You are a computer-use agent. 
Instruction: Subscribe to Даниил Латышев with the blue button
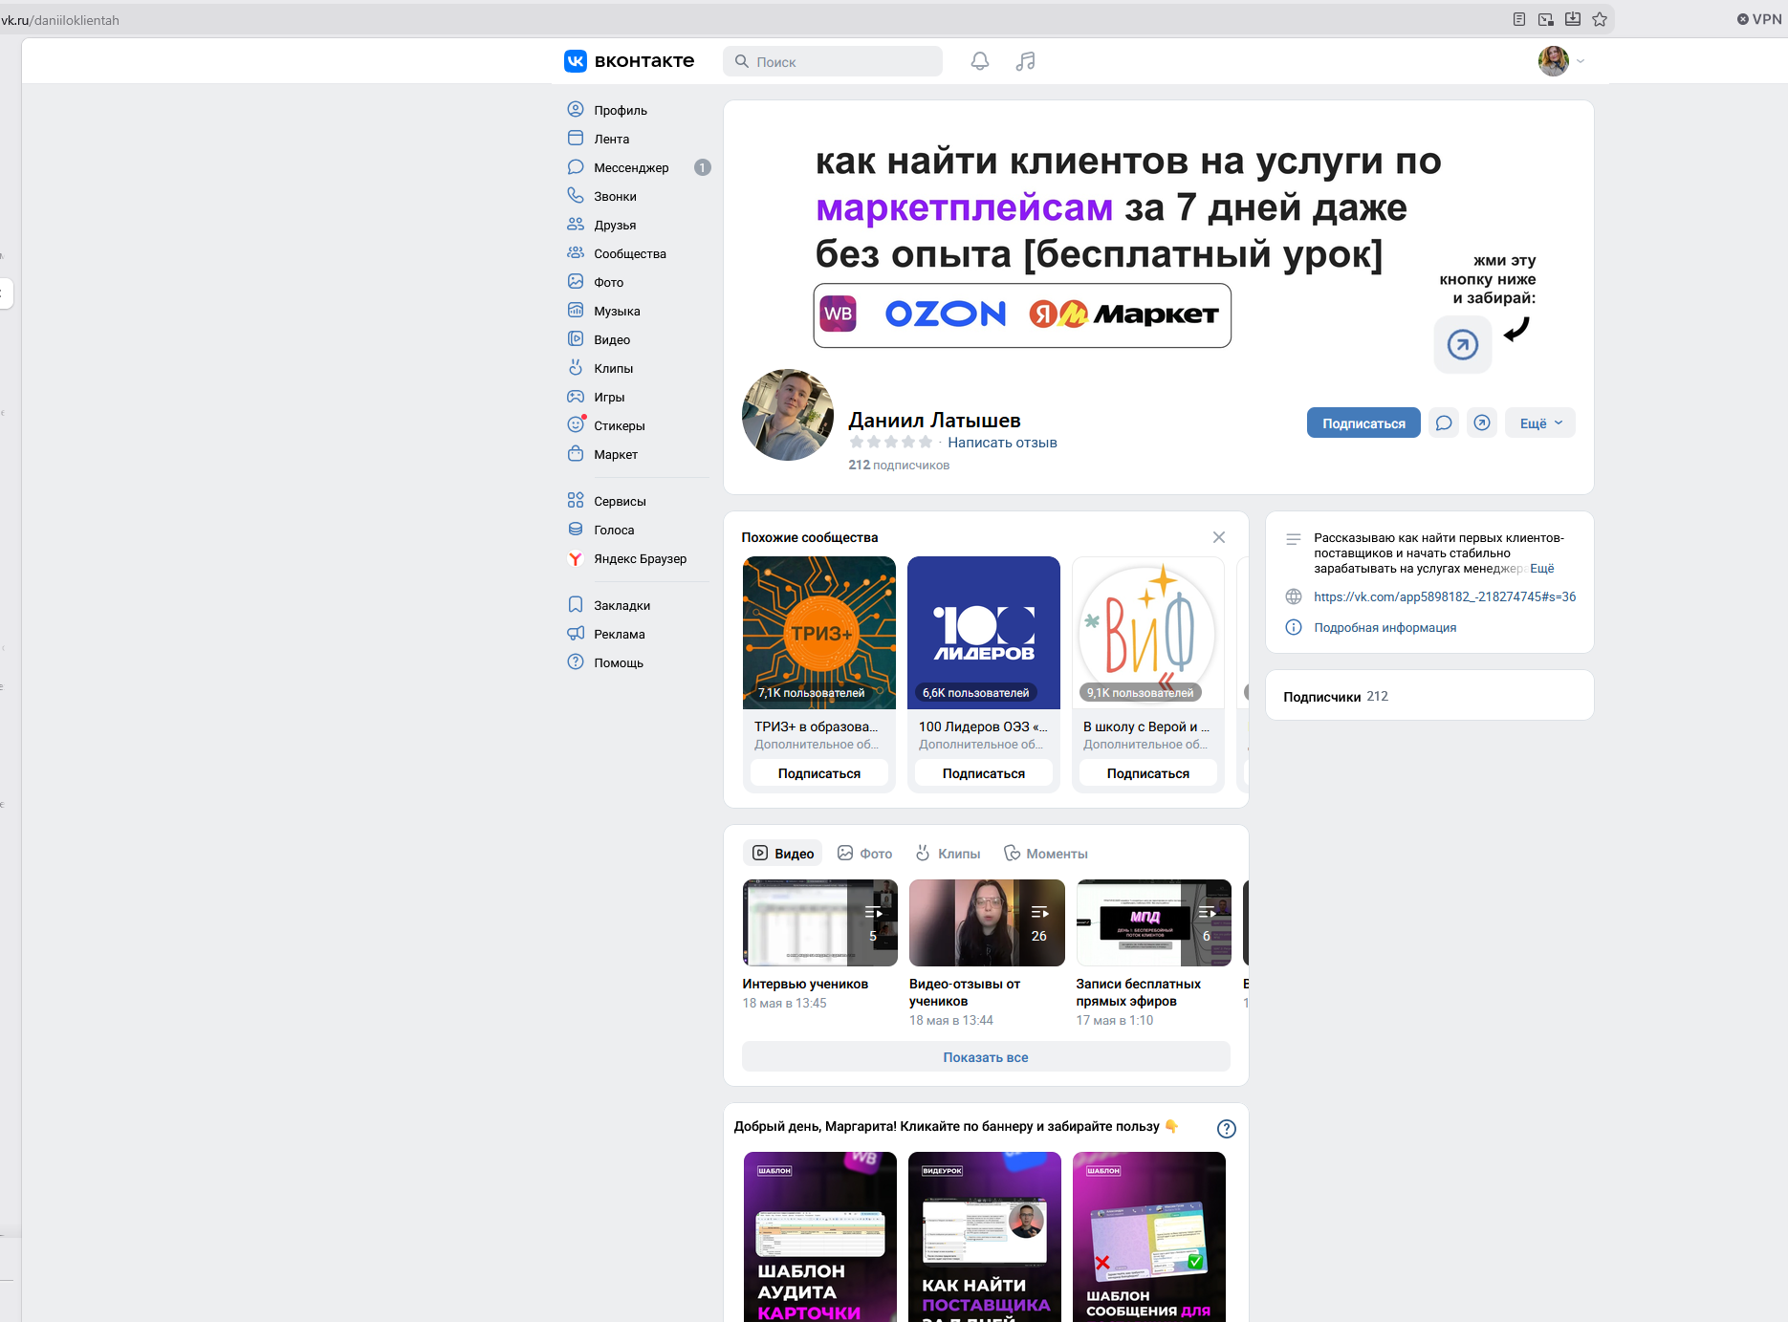(1363, 423)
